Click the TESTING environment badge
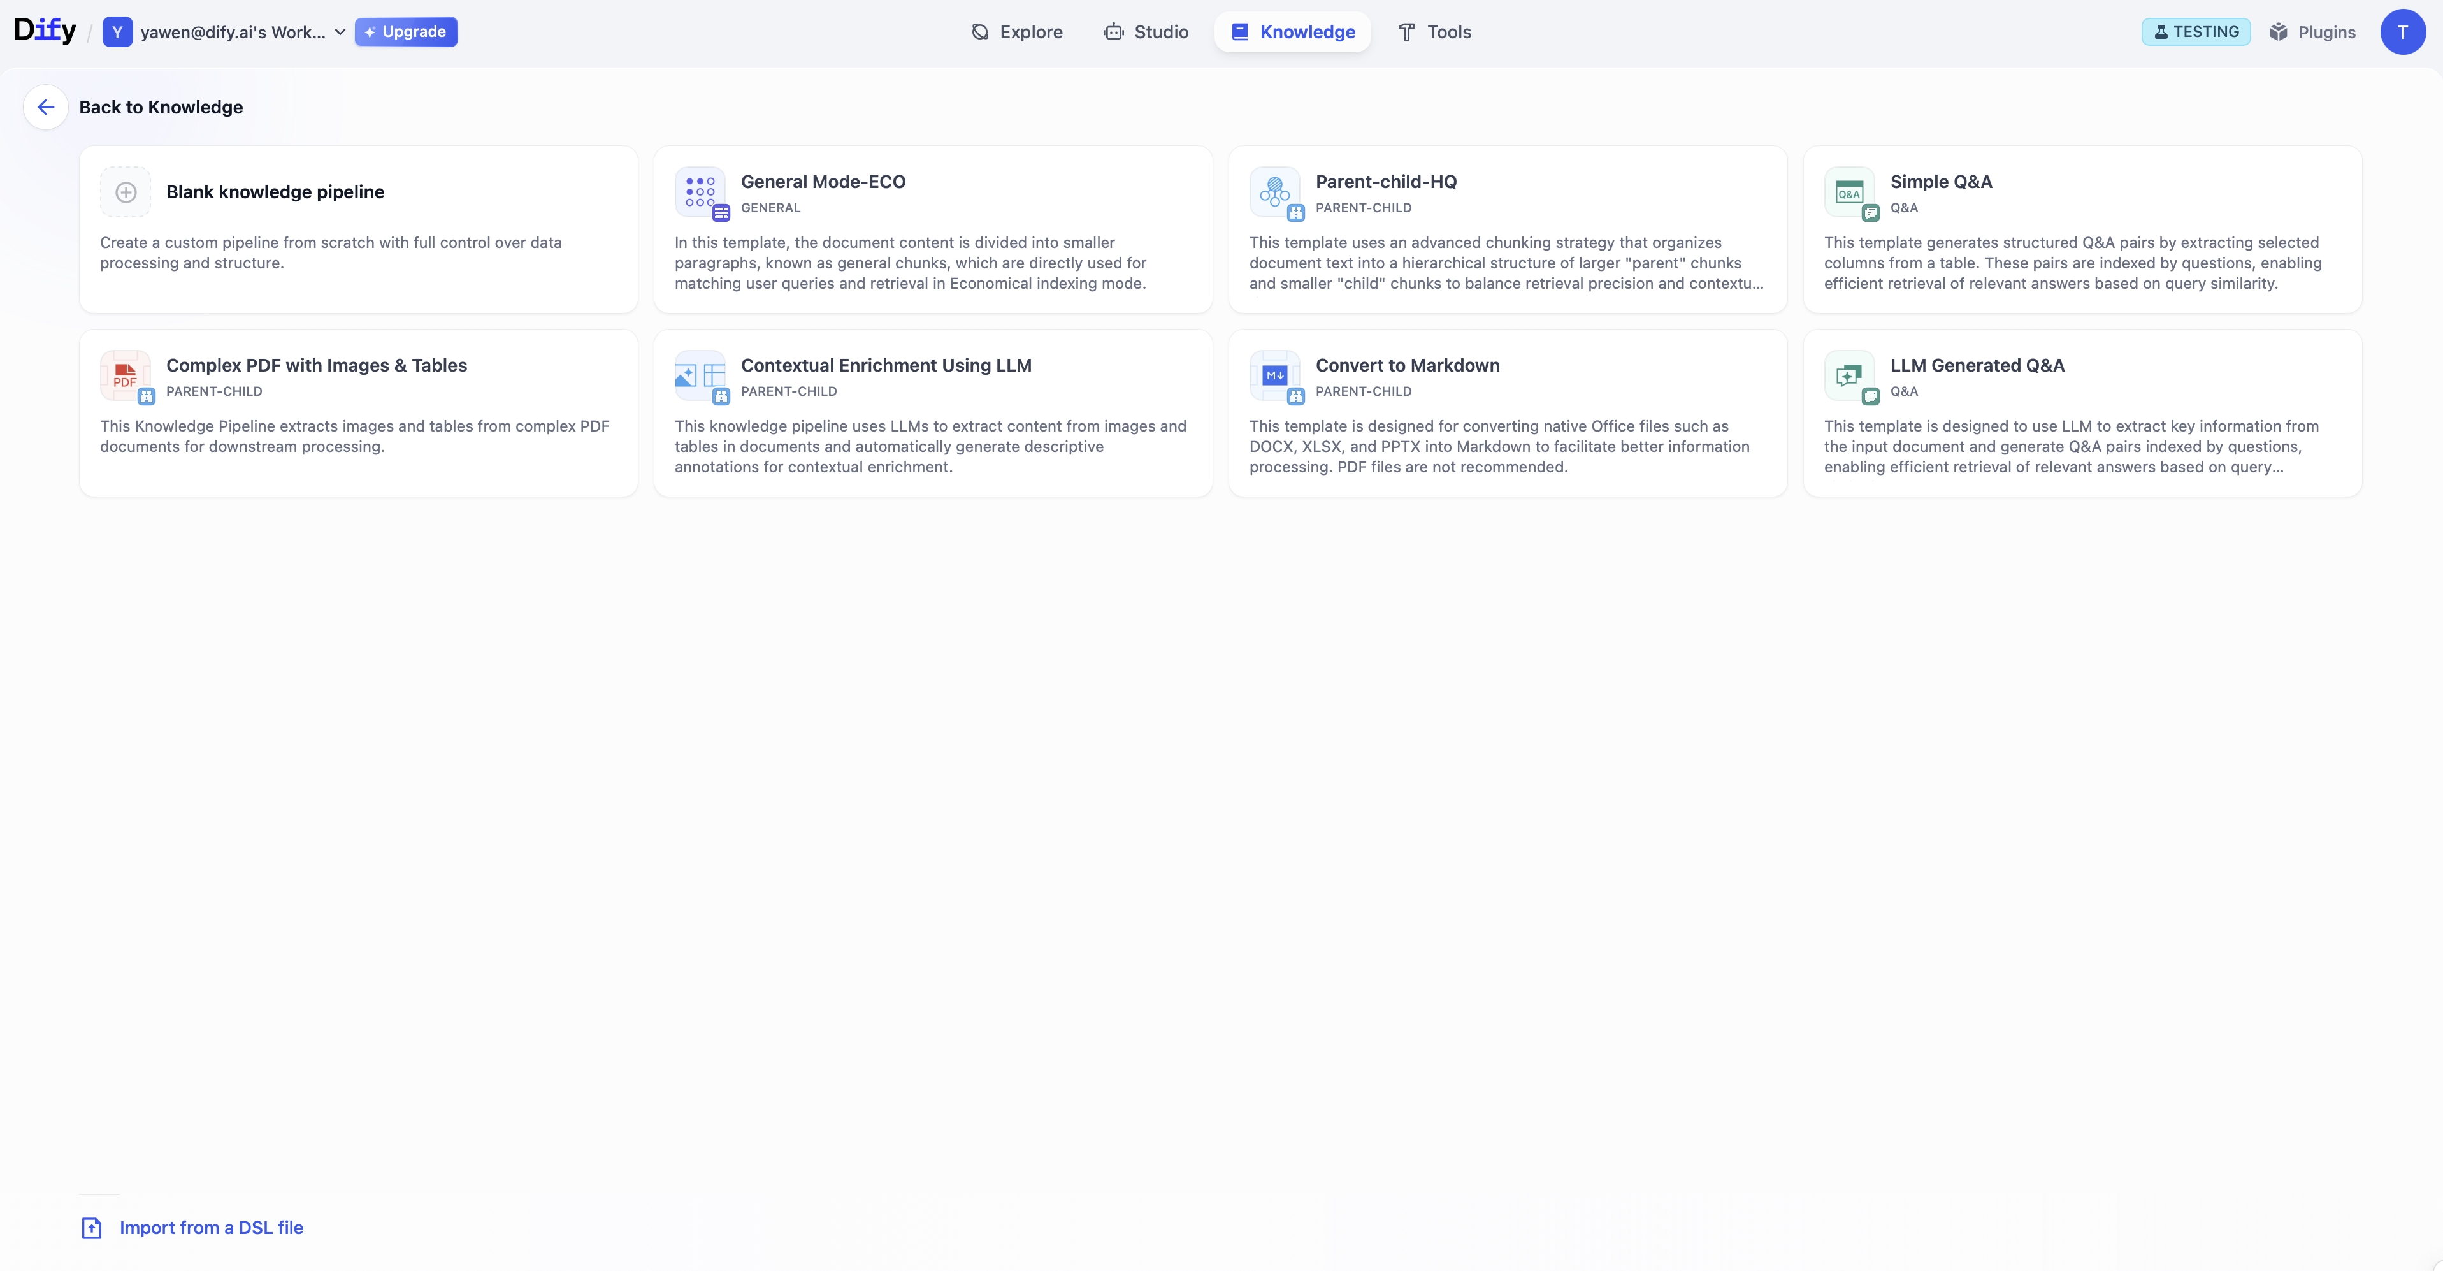This screenshot has height=1271, width=2443. (x=2196, y=33)
